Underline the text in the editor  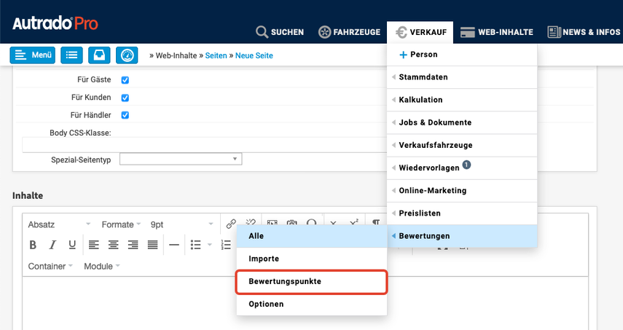coord(72,245)
